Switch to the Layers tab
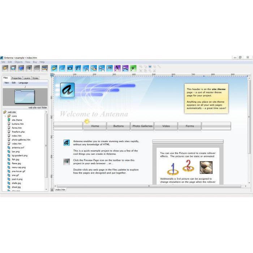Screen dimensions: 253x253 click(27, 78)
